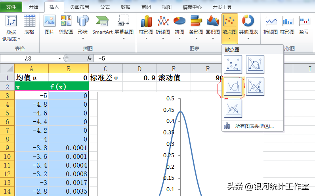The width and height of the screenshot is (315, 196).
Task: Select the row 9 header
Action: [7, 148]
